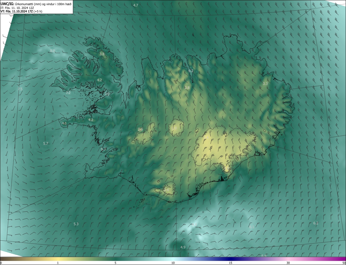Click the 1 tick on the color scale
Viewport: 346px width, 265px height.
coord(58,263)
